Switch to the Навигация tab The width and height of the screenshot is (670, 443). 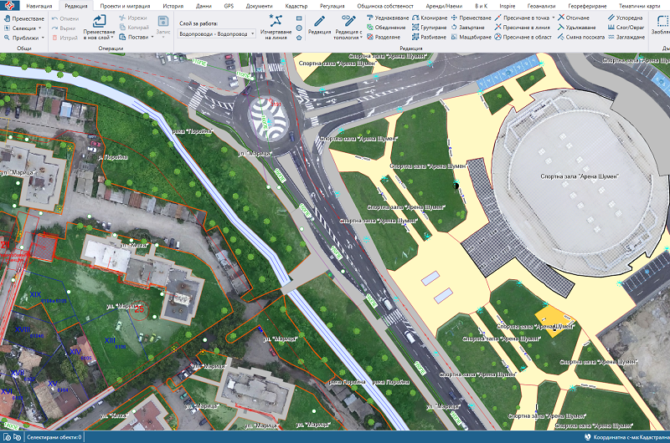pos(39,5)
